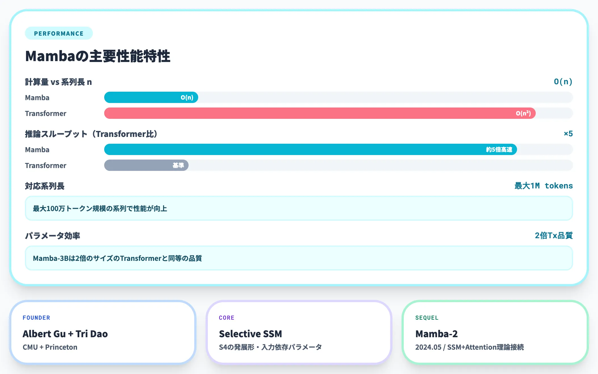Open the FOUNDER card Albert Gu + Tri Dao

pyautogui.click(x=103, y=332)
